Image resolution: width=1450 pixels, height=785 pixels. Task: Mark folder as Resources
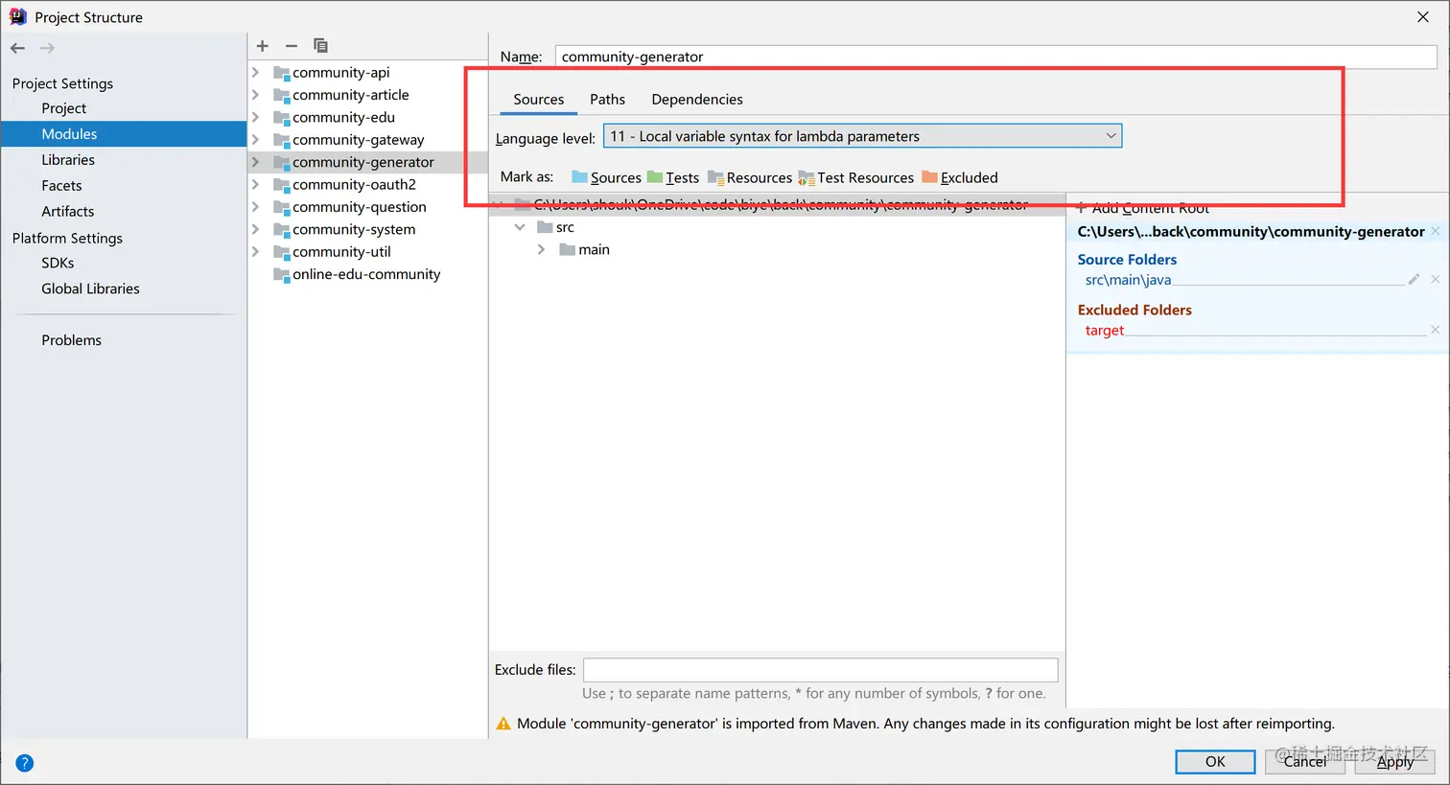(x=750, y=177)
